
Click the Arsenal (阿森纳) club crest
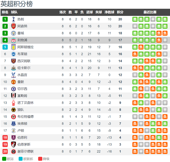tap(13, 26)
